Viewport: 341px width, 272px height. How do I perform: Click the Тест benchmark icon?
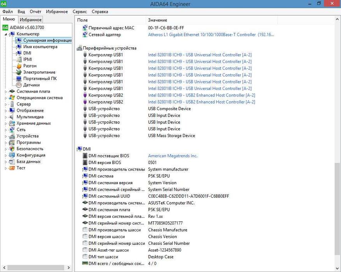pos(12,168)
